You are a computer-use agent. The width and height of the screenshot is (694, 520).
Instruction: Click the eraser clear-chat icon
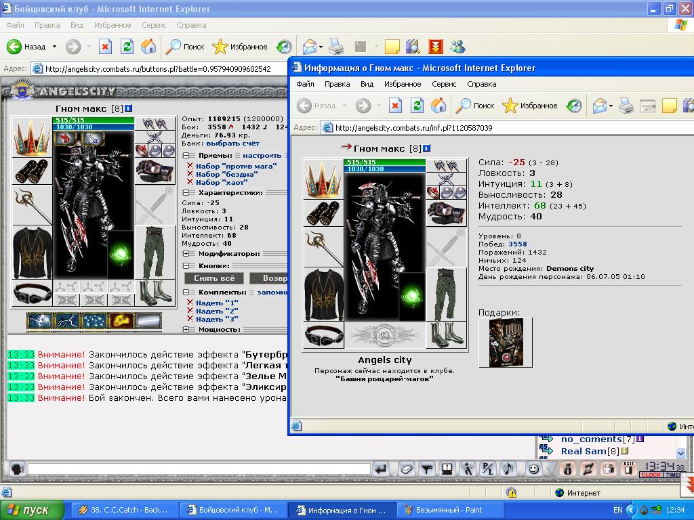pos(406,469)
